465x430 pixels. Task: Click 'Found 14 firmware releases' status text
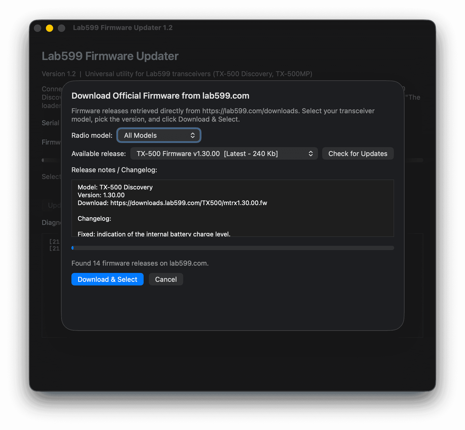coord(140,263)
